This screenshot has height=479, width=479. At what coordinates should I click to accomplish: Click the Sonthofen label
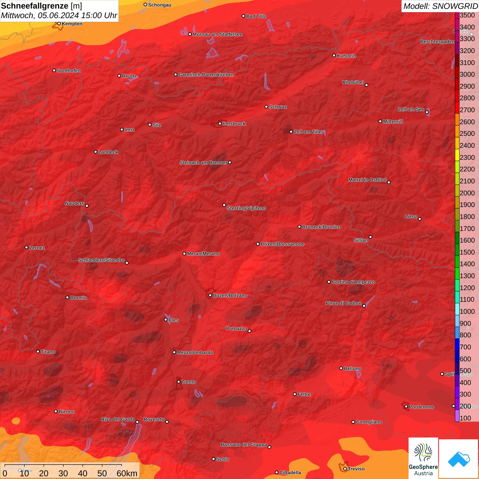tap(69, 70)
